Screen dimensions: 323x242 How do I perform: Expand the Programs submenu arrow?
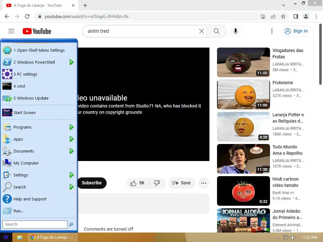72,127
